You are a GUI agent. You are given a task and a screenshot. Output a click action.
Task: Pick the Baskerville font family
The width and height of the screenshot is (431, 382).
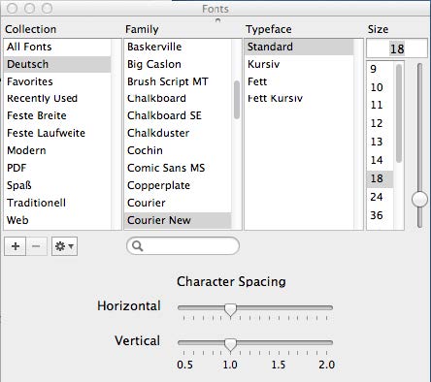pos(178,47)
